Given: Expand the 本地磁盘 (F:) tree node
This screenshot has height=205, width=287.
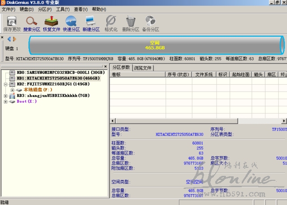Looking at the screenshot, I should [13, 90].
